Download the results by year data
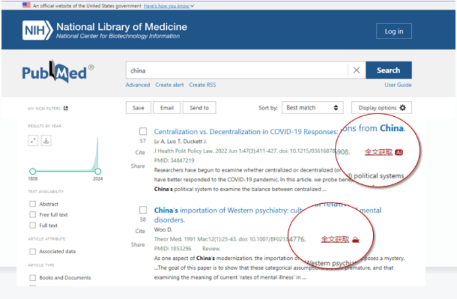This screenshot has width=457, height=299. coord(46,141)
